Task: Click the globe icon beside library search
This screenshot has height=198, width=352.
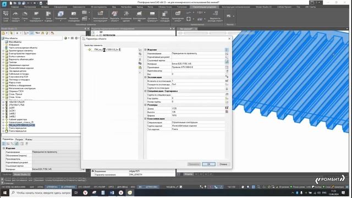Action: 65,38
